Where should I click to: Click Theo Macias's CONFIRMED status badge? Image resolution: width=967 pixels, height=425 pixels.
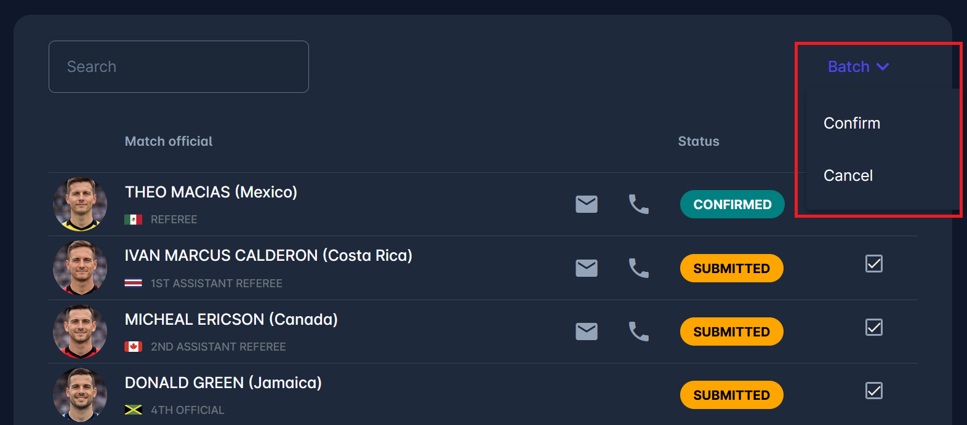pyautogui.click(x=732, y=204)
